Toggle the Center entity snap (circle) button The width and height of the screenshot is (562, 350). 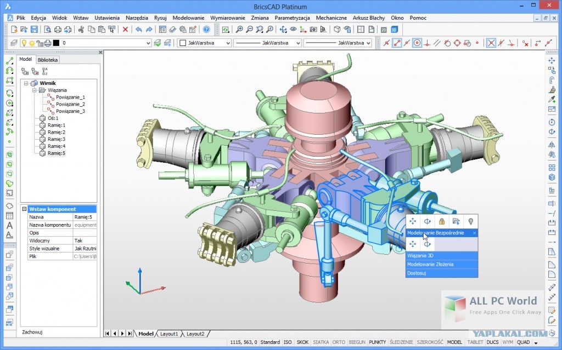pos(417,43)
